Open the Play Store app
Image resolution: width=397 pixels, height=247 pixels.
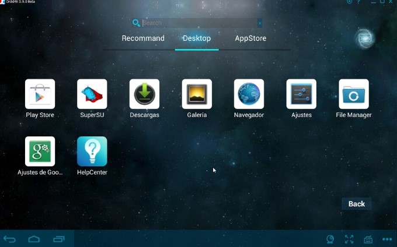click(40, 94)
